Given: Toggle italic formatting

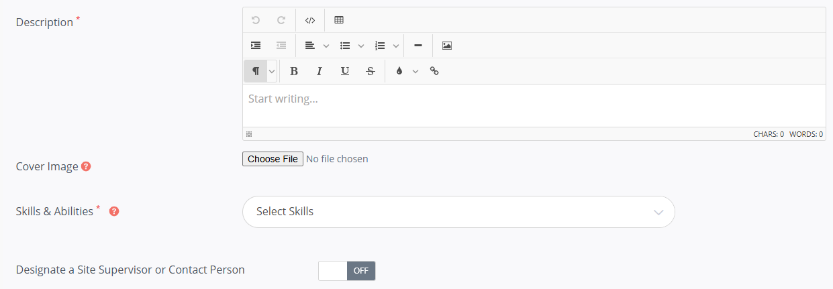Looking at the screenshot, I should coord(320,71).
